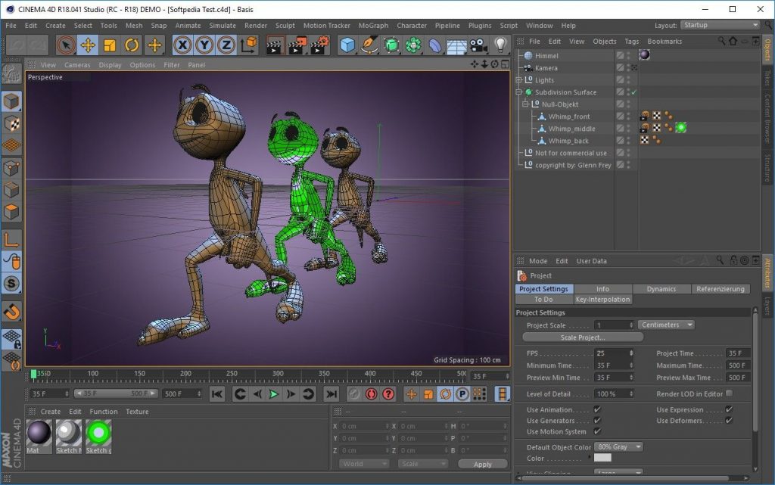Toggle the Use Animation checkbox
The image size is (775, 485).
(597, 409)
